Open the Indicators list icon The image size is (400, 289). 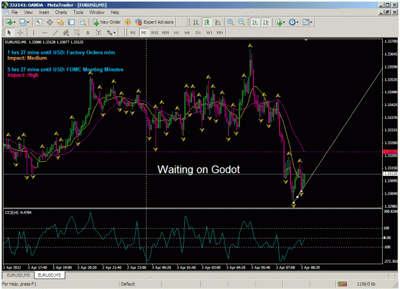(278, 22)
